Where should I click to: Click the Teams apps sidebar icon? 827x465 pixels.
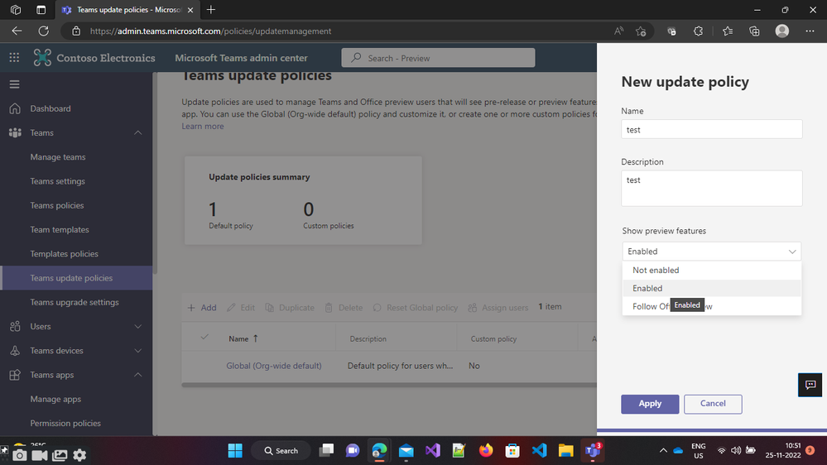[15, 375]
